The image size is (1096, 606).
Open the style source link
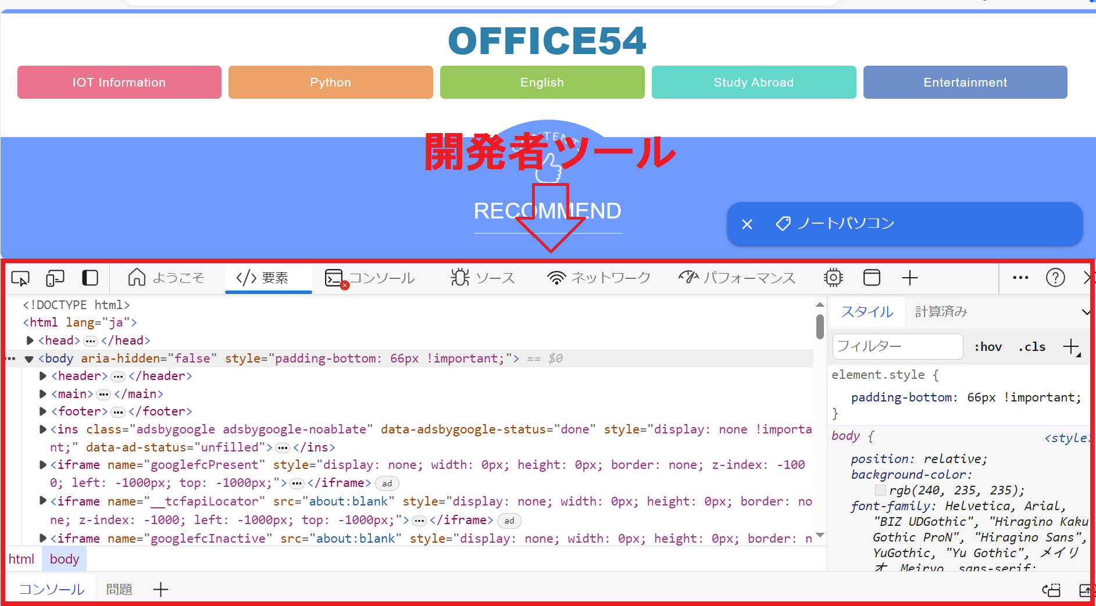point(1068,438)
